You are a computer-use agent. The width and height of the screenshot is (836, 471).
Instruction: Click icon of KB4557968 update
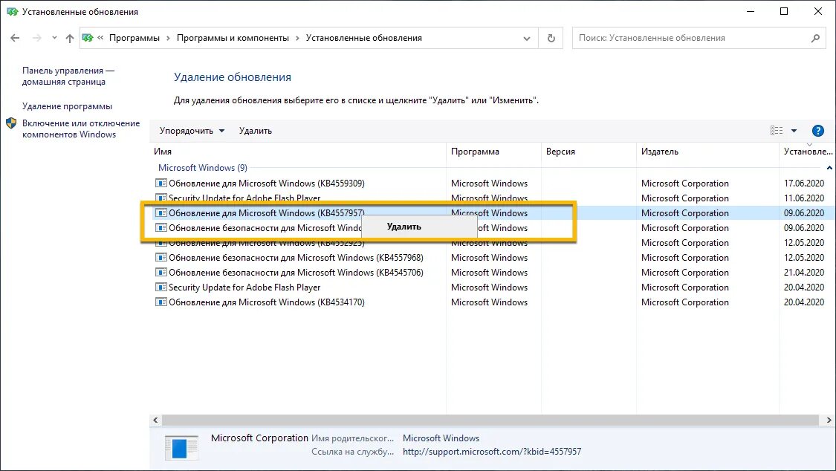coord(161,258)
